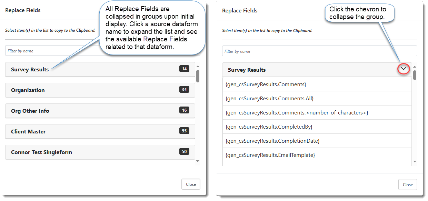Click the 55 count badge

(x=184, y=131)
